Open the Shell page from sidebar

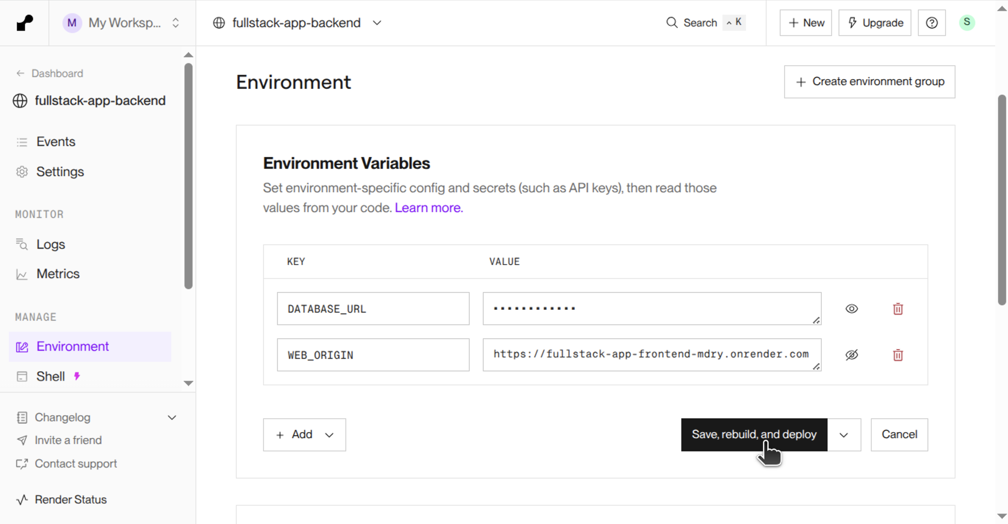click(x=50, y=376)
